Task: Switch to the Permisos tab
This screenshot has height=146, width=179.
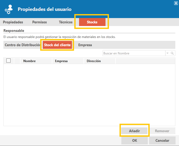Action: coord(39,22)
